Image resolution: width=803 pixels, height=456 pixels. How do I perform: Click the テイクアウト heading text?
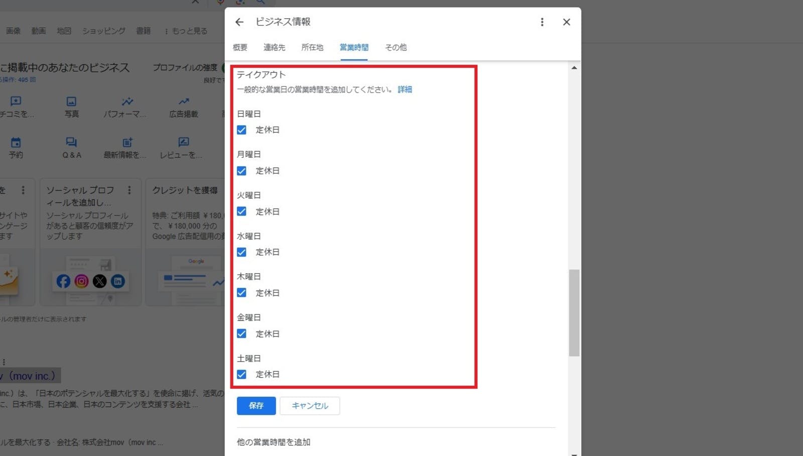tap(261, 74)
